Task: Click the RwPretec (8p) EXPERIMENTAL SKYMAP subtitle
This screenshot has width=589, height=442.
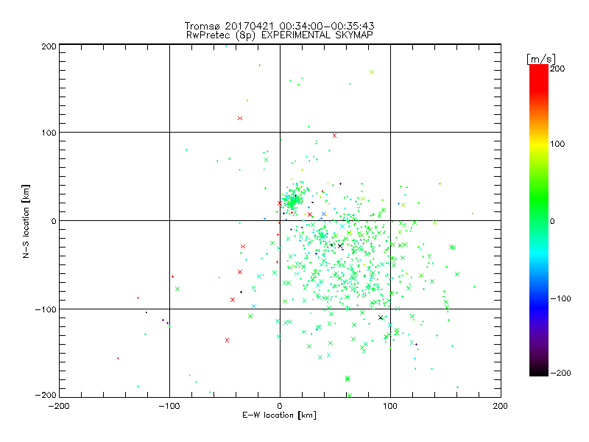Action: pyautogui.click(x=280, y=35)
